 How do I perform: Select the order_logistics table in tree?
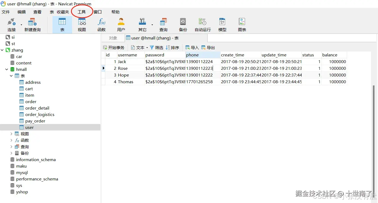pos(40,114)
